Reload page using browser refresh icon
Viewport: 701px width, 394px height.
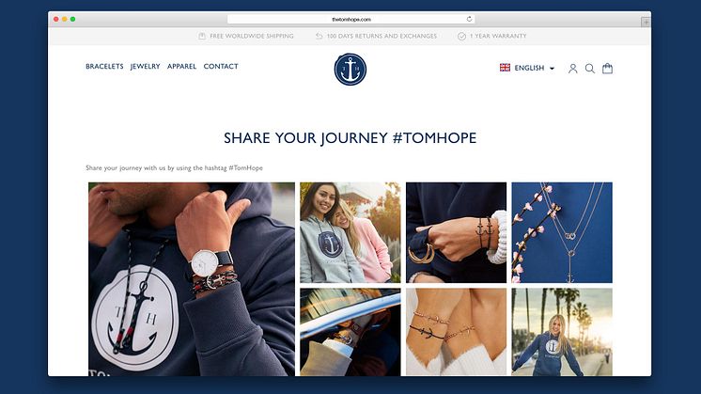[x=469, y=19]
